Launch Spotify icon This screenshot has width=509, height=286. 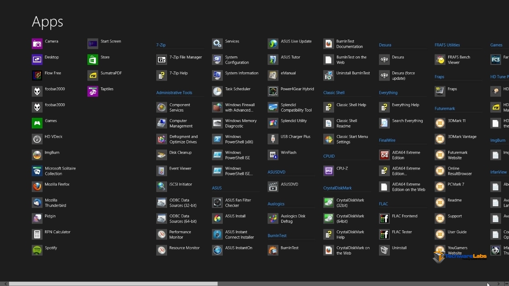37,250
